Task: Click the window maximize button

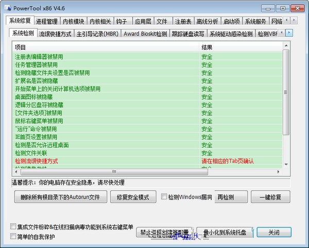Action: tap(283, 8)
